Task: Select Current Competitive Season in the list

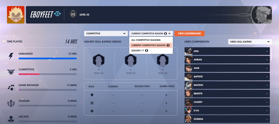Action: 151,45
